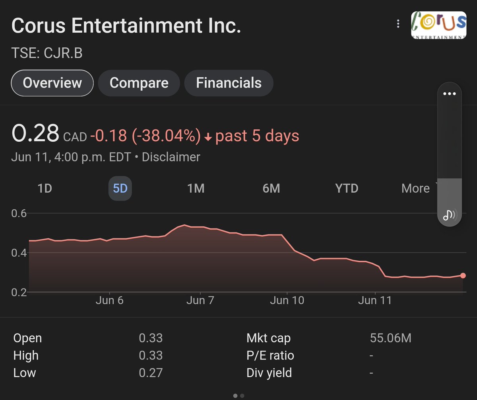Tap the Mkt cap label
Viewport: 477px width, 400px height.
click(x=269, y=339)
